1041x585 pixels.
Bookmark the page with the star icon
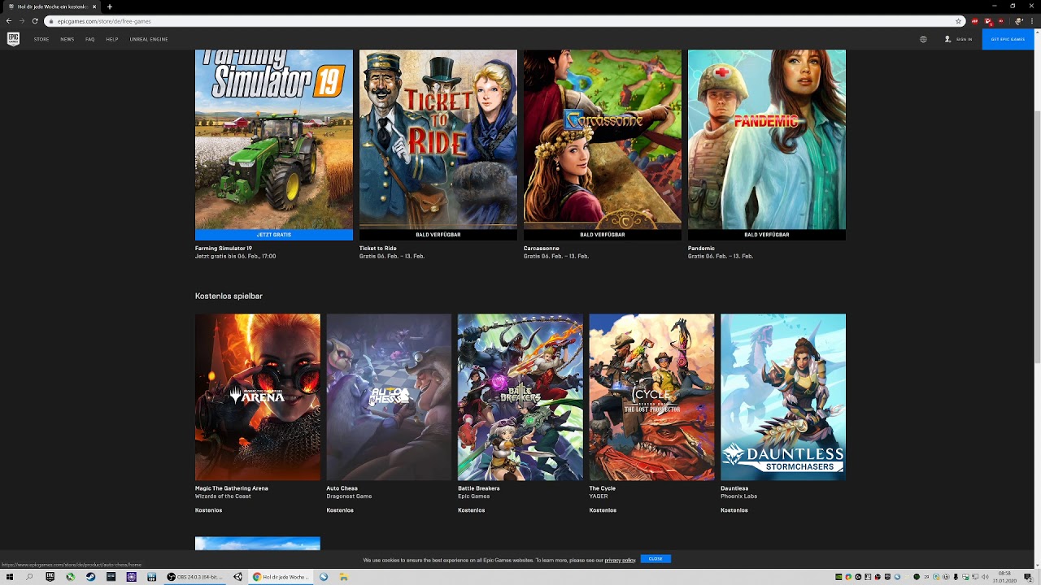pos(959,21)
